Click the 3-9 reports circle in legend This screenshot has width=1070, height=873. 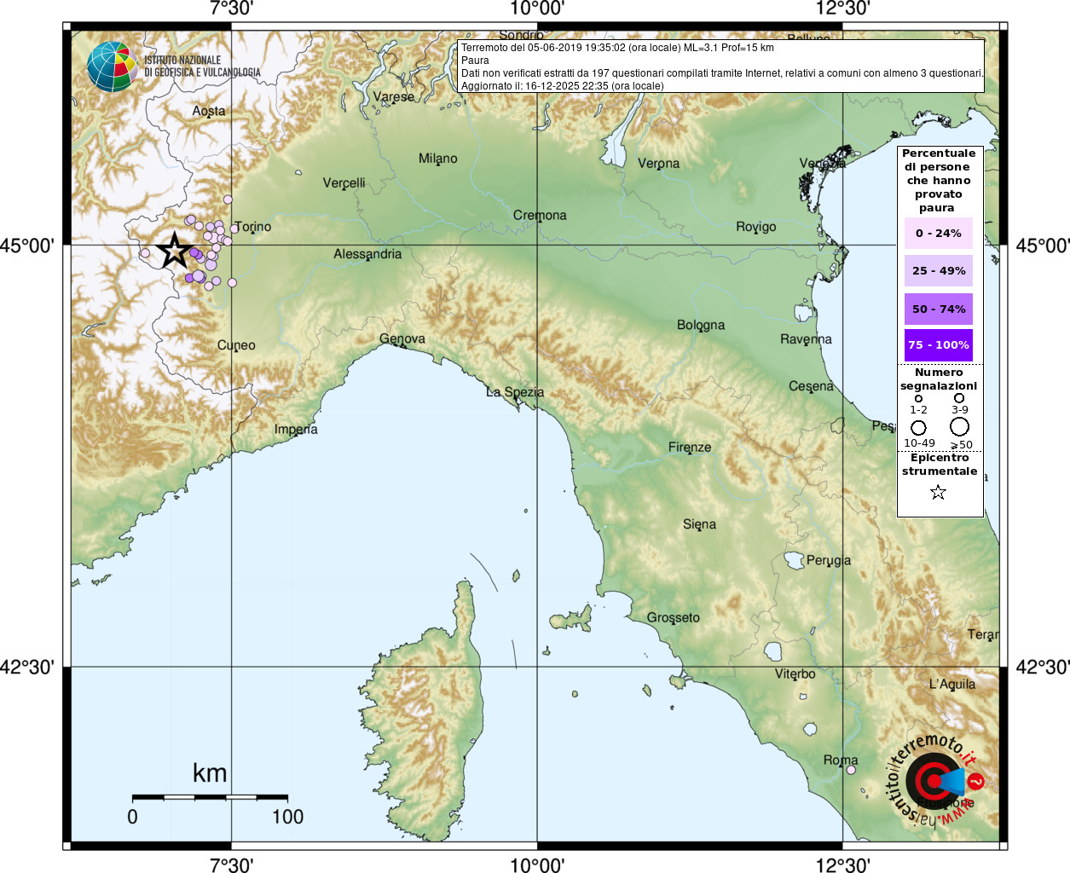pyautogui.click(x=959, y=398)
